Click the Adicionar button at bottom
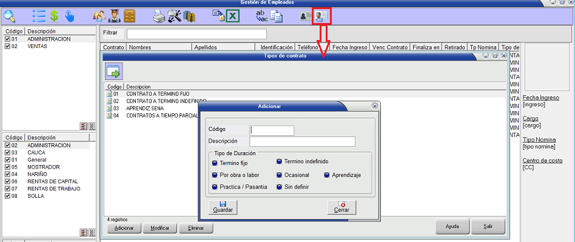Screen dimensions: 575x242 [x=124, y=227]
